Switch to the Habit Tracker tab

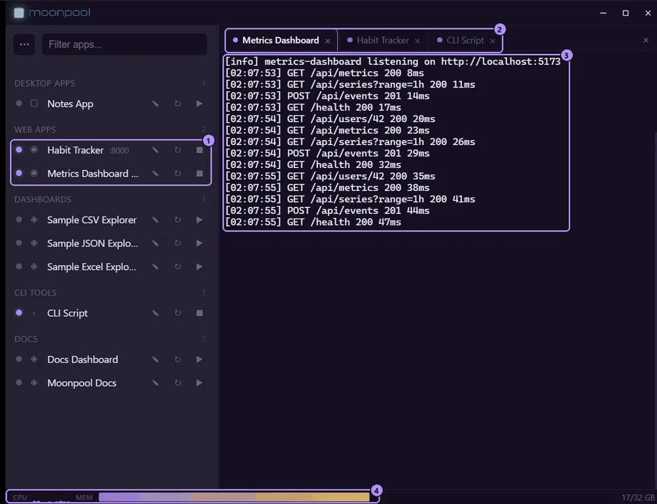click(383, 41)
